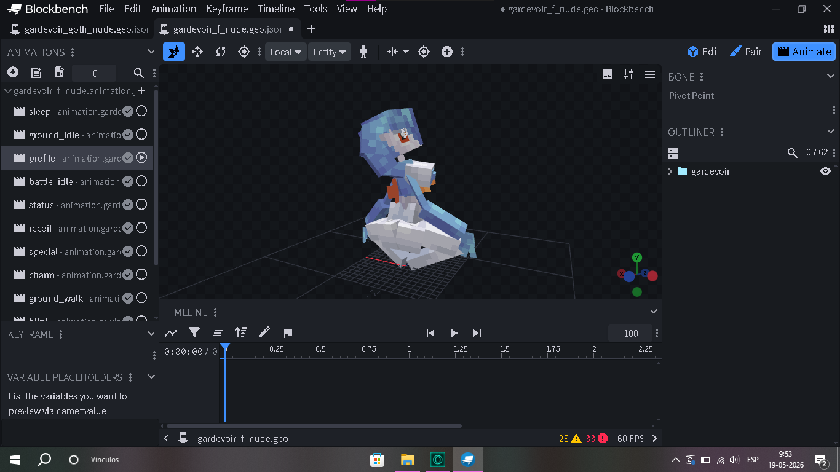
Task: Toggle play on the profile animation
Action: click(141, 158)
